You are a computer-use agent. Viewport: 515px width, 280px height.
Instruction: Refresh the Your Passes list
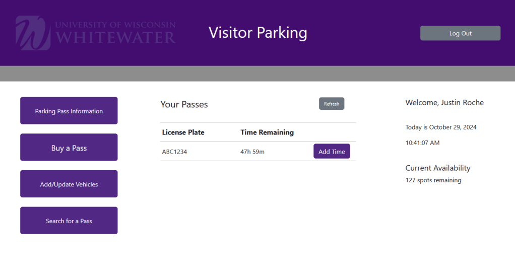pos(332,104)
